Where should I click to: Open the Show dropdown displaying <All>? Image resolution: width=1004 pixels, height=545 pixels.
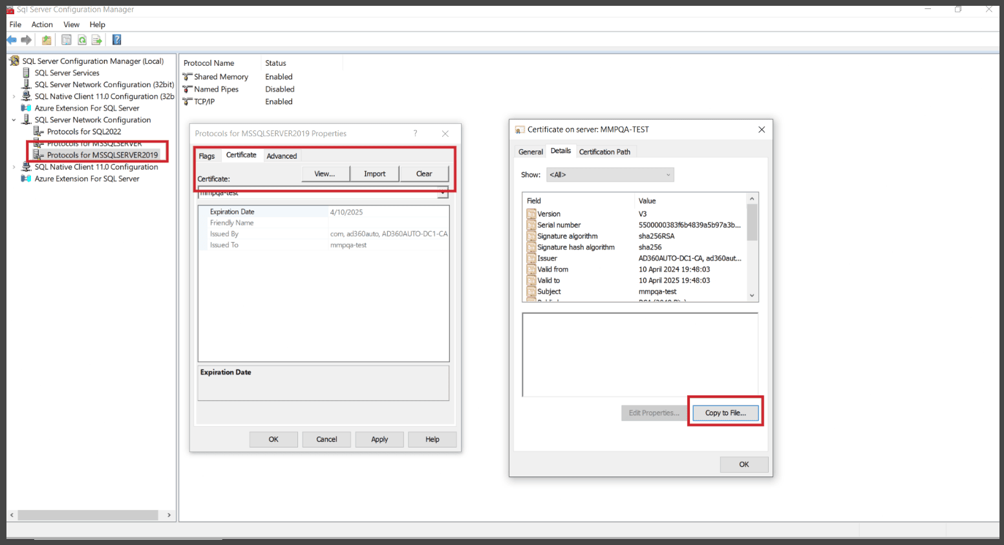tap(609, 174)
